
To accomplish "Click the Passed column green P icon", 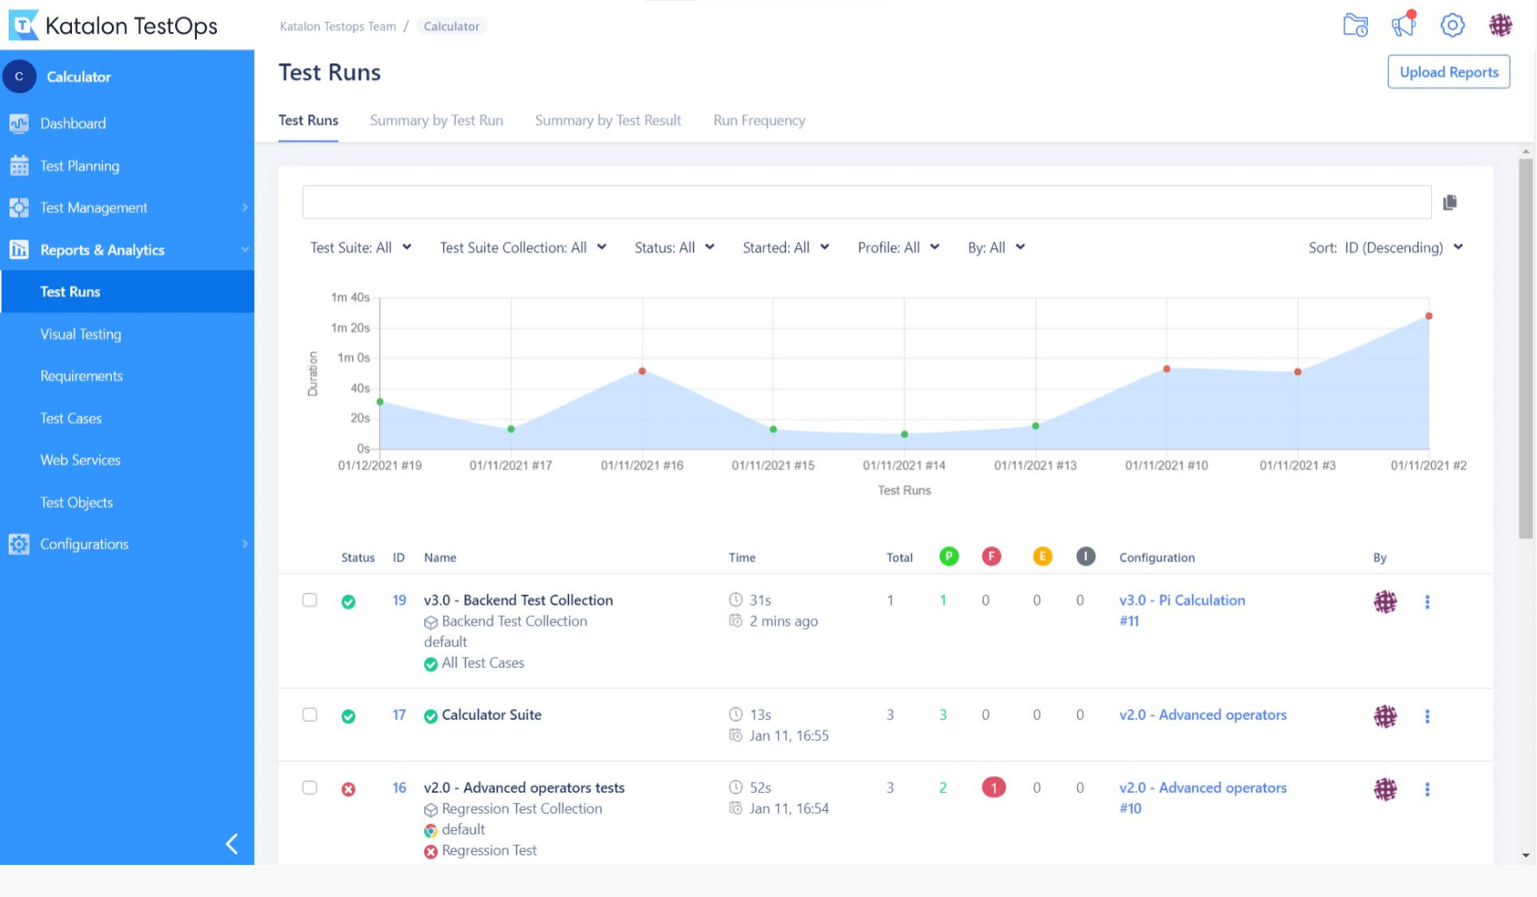I will [949, 556].
